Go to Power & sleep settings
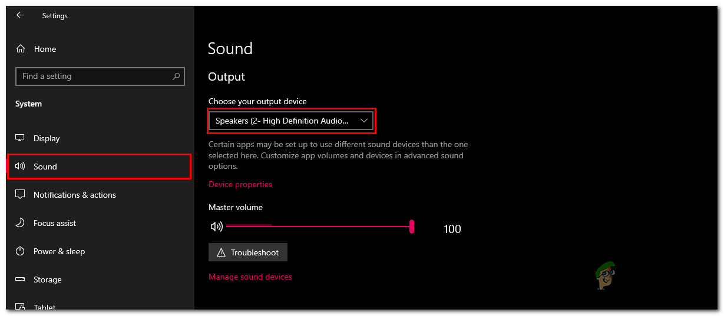724x316 pixels. click(x=59, y=251)
